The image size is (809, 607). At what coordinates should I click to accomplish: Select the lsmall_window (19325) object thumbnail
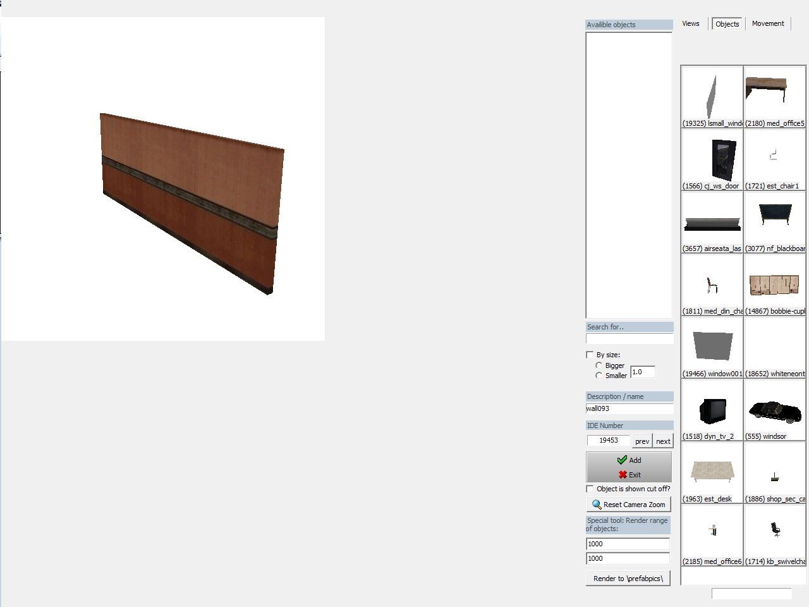point(712,97)
